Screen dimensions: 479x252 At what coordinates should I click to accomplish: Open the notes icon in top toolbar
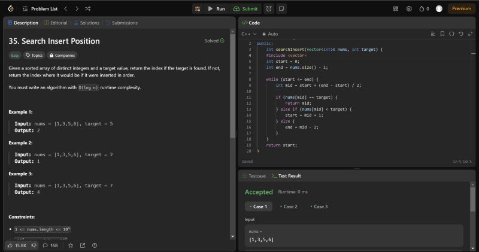coord(281,9)
